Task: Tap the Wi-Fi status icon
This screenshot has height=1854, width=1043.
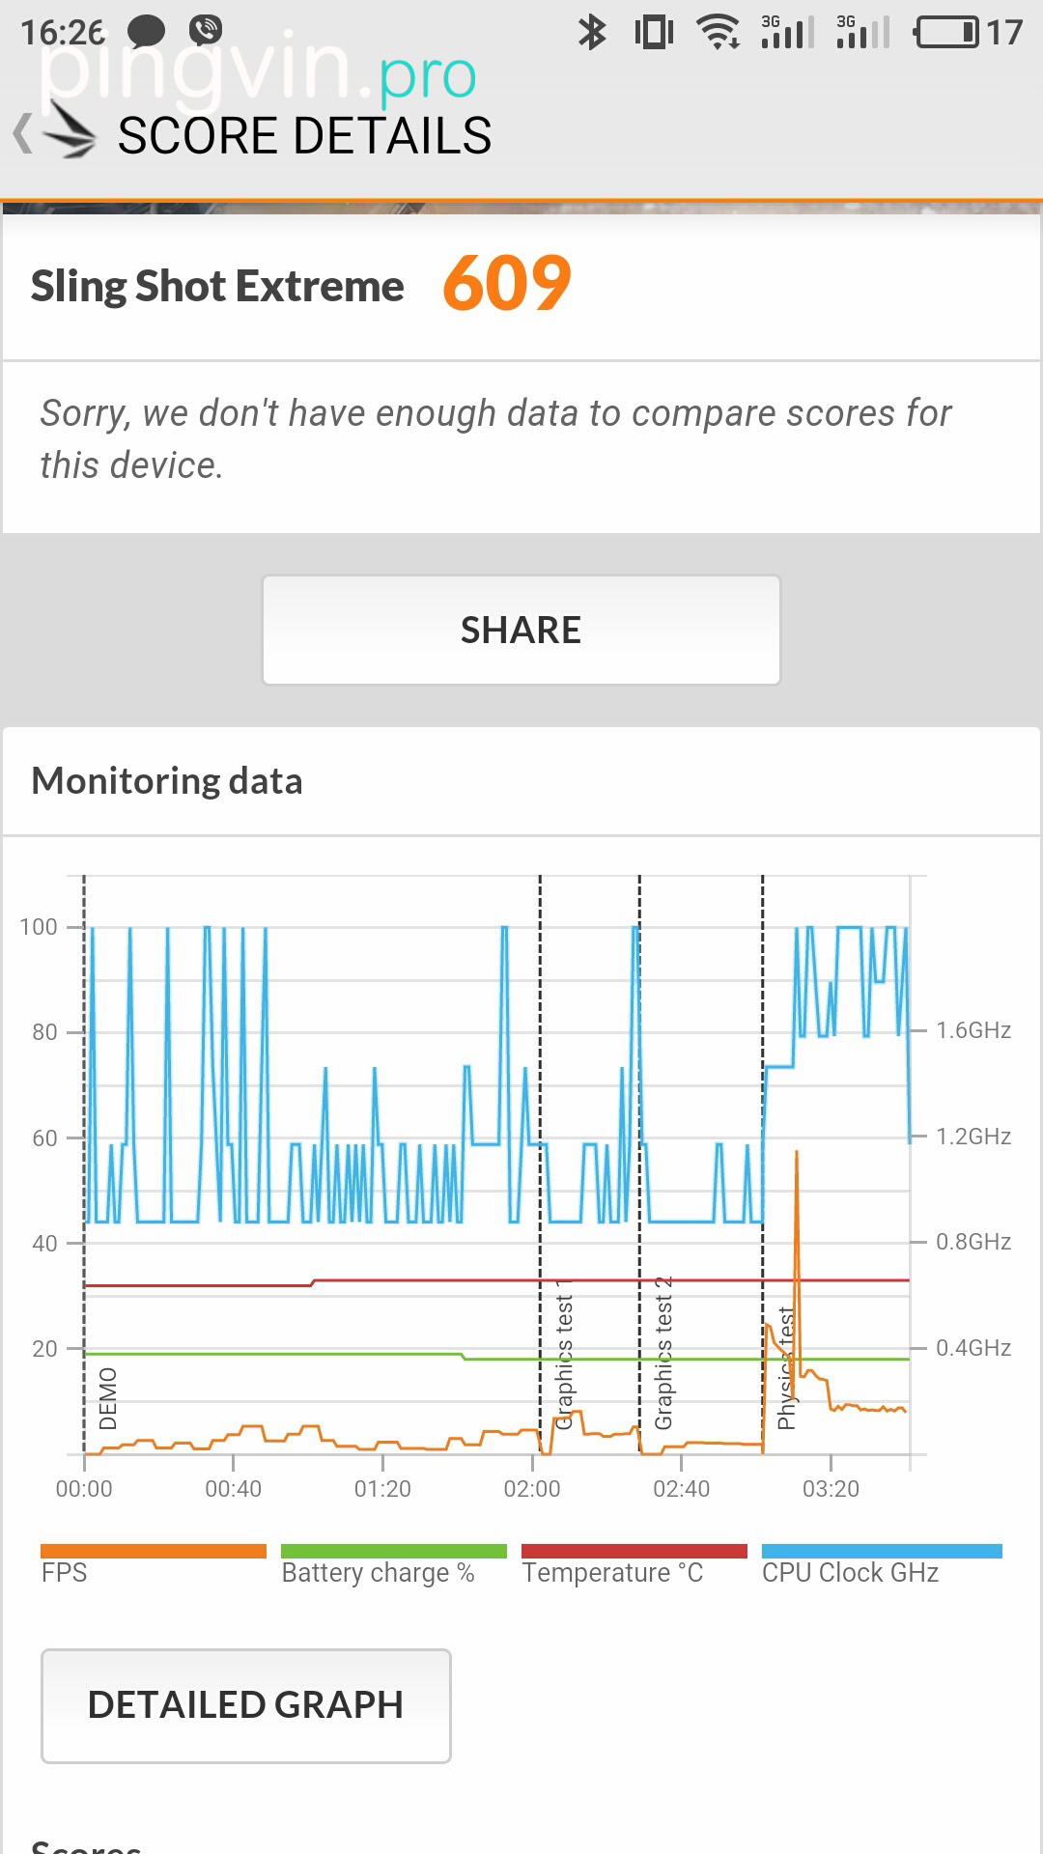Action: click(x=719, y=32)
